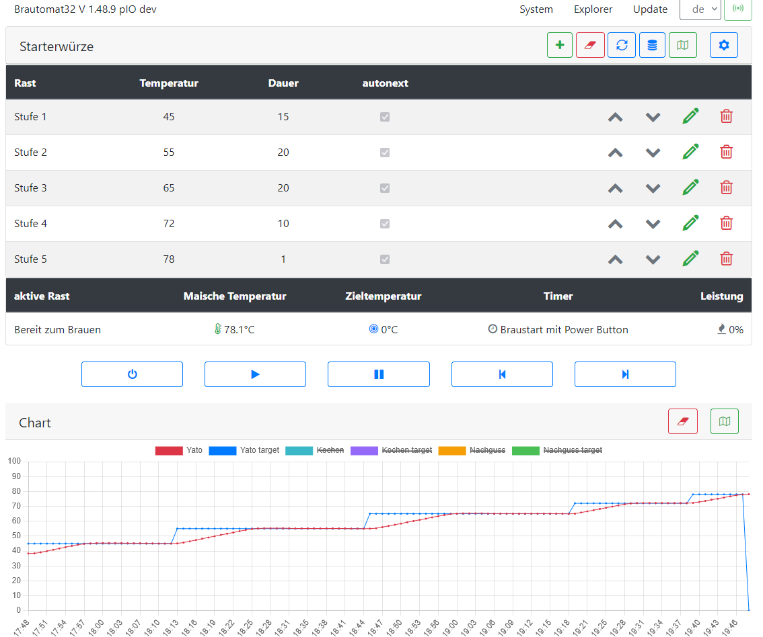Click the green map icon in Chart header

pyautogui.click(x=724, y=421)
